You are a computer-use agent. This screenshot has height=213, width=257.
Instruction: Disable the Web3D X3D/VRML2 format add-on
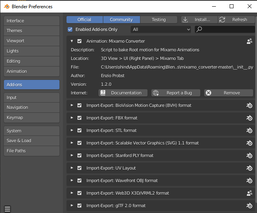click(79, 193)
